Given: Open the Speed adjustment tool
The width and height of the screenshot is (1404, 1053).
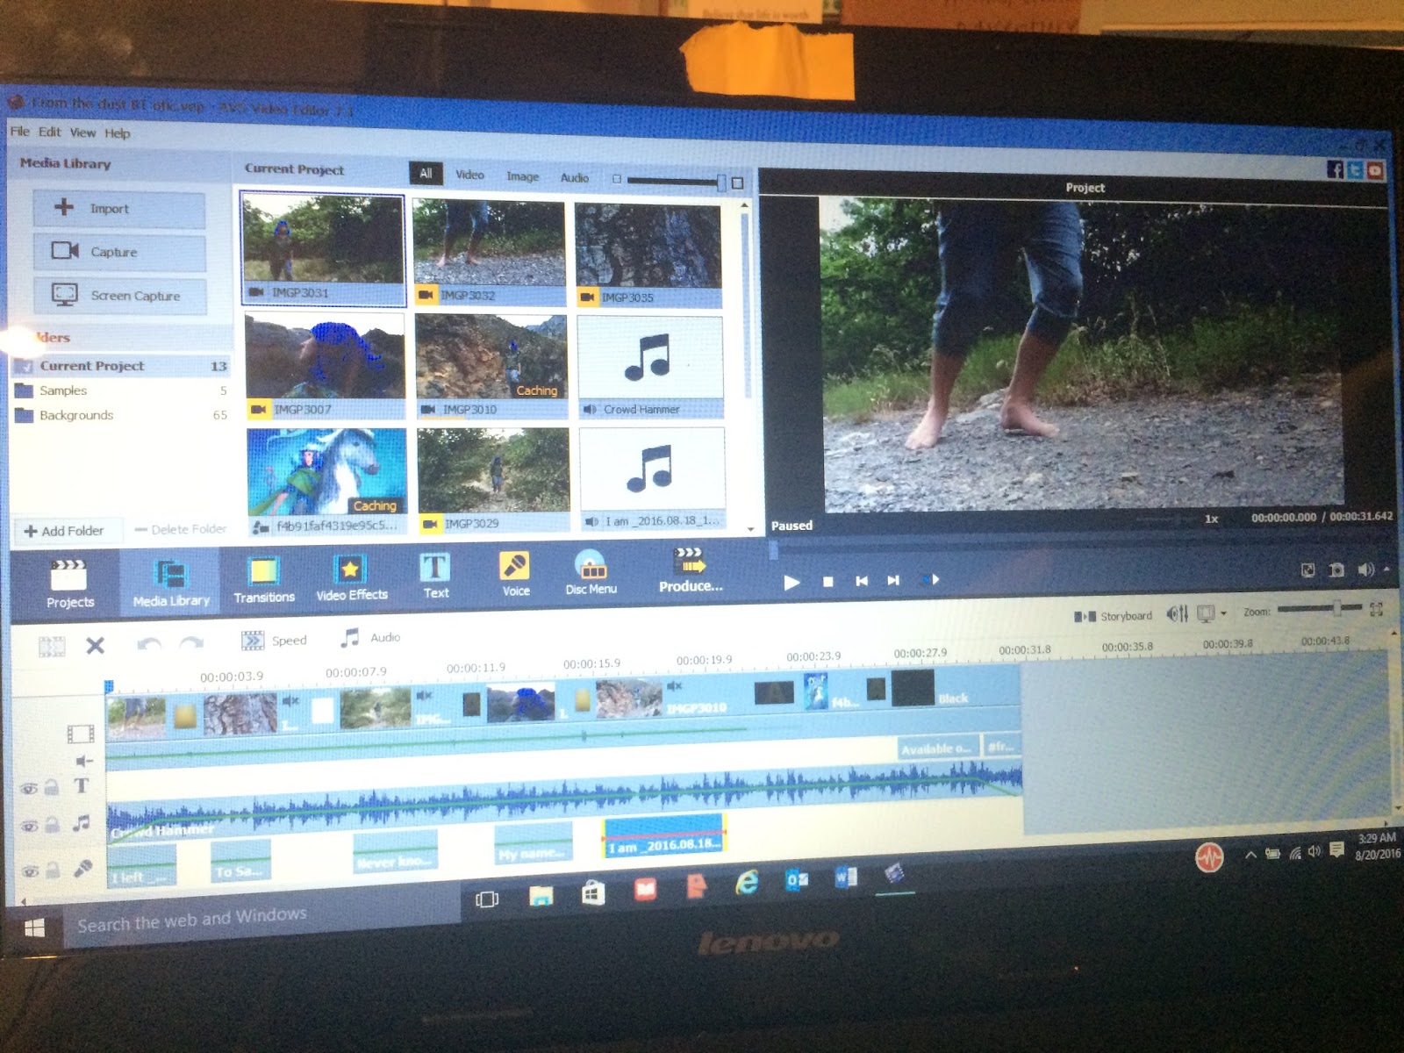Looking at the screenshot, I should pos(274,641).
